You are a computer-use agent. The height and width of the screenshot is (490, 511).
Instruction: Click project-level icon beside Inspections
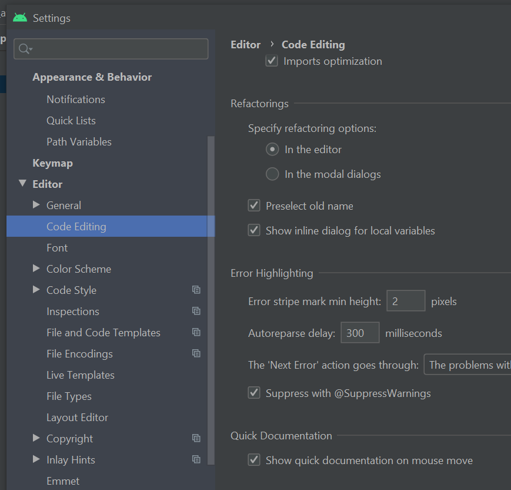point(196,311)
